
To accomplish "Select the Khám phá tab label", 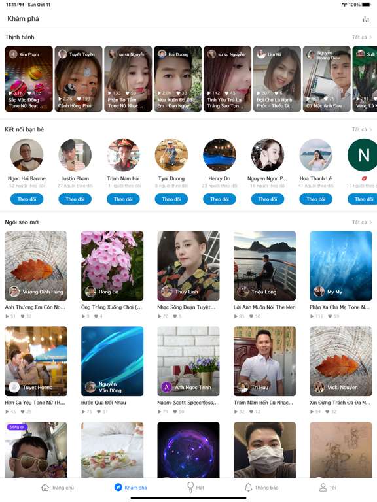I will coord(135,488).
